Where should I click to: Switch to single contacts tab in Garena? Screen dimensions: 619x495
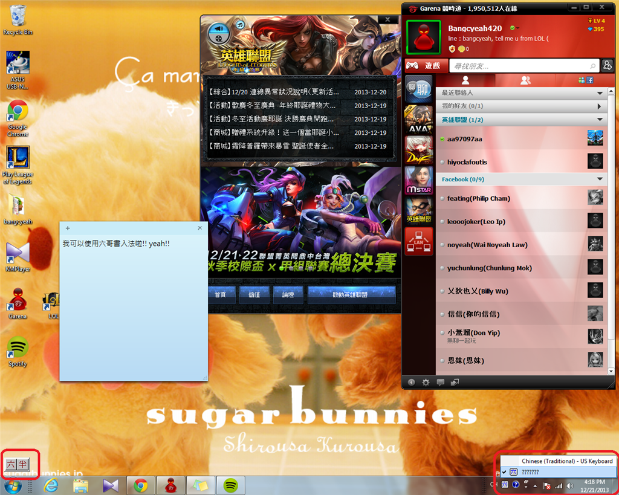465,80
